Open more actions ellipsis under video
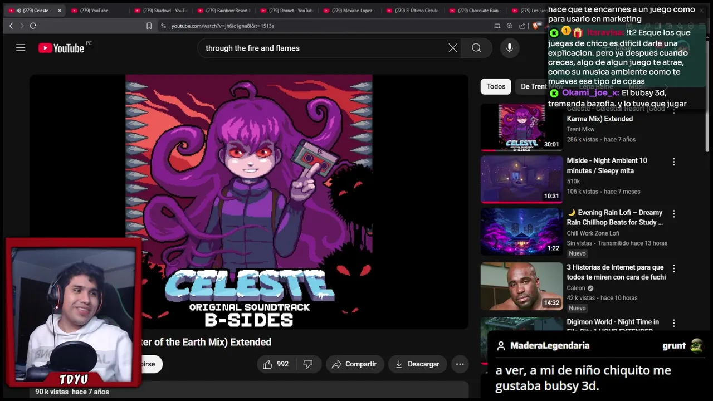 460,364
